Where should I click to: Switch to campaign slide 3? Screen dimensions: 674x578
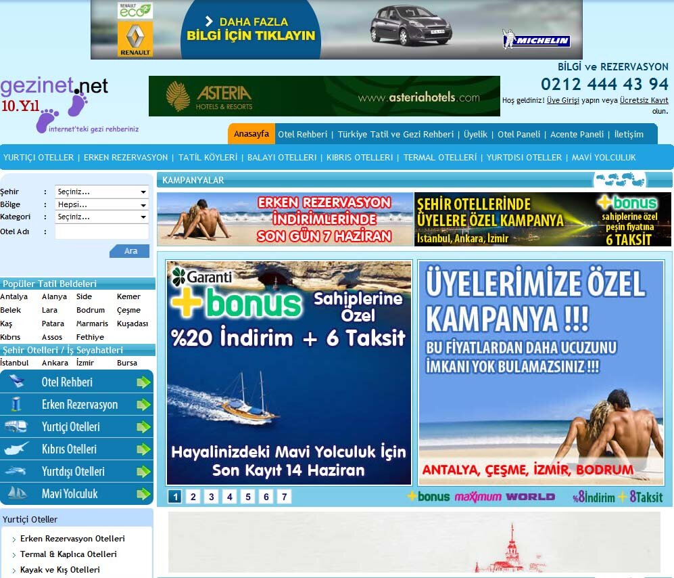coord(212,497)
